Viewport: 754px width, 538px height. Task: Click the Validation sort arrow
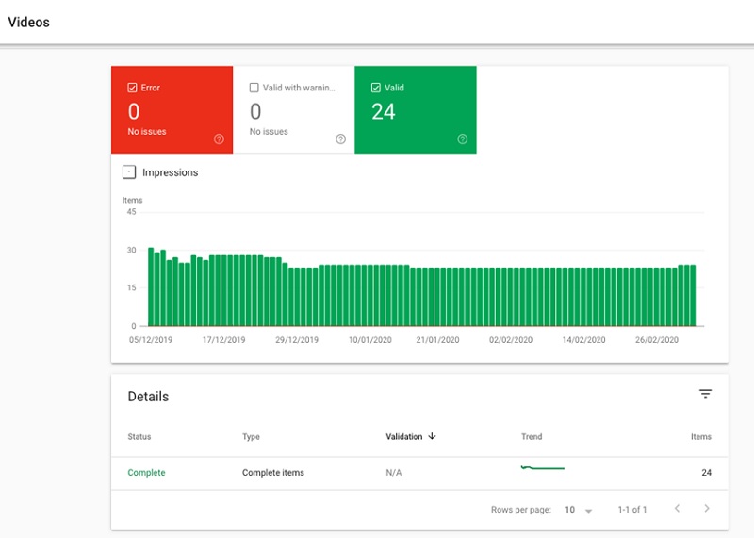[x=432, y=436]
